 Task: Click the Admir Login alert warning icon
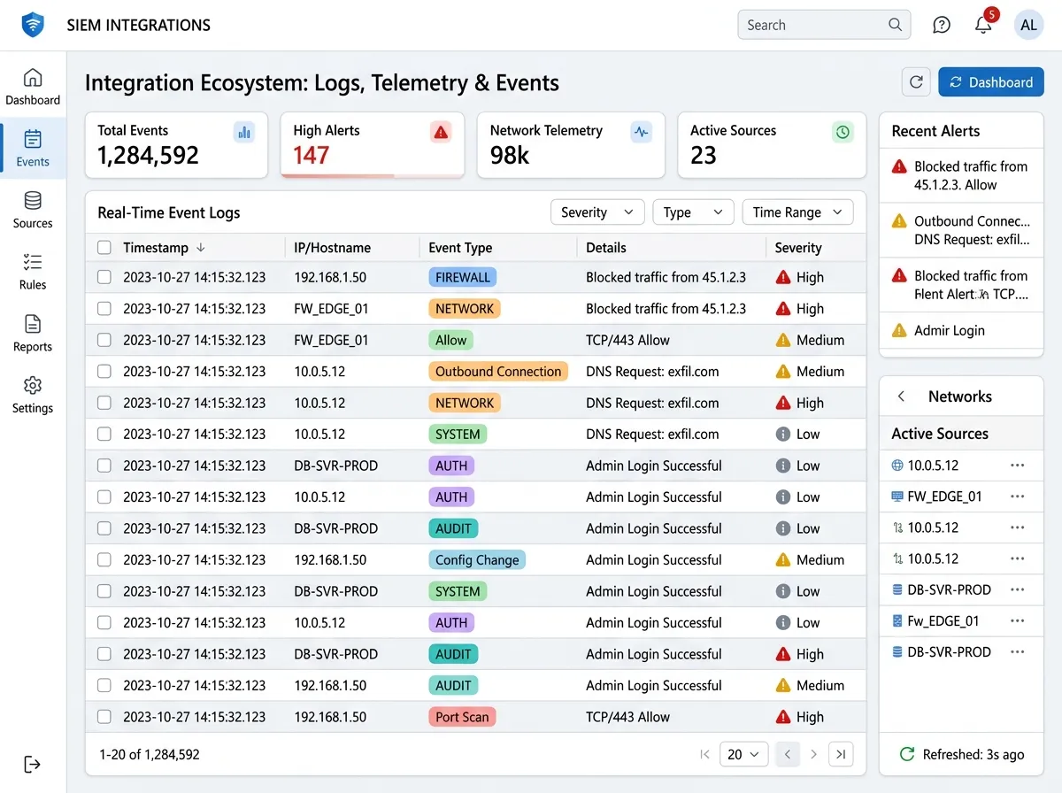tap(899, 330)
